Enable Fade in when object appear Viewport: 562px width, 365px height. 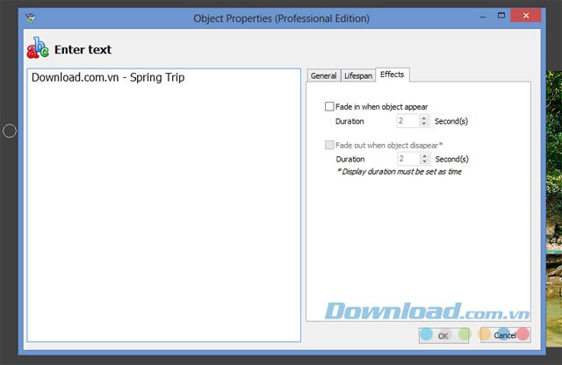coord(329,106)
